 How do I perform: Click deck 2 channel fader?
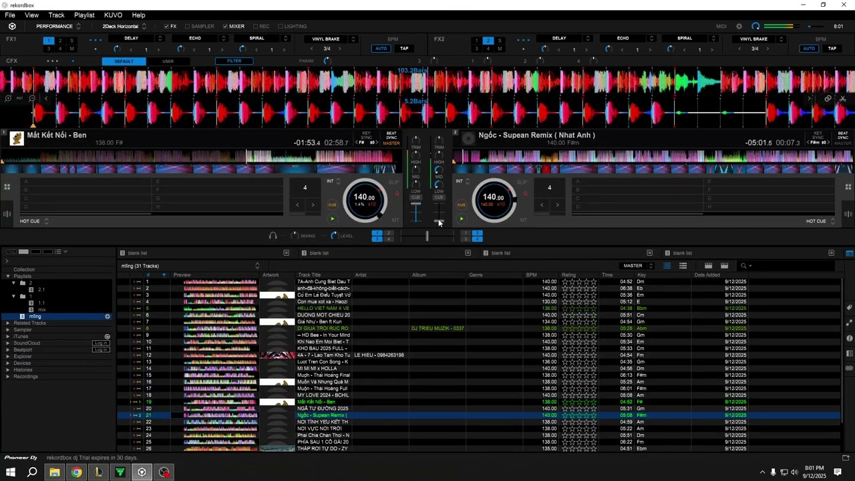439,220
